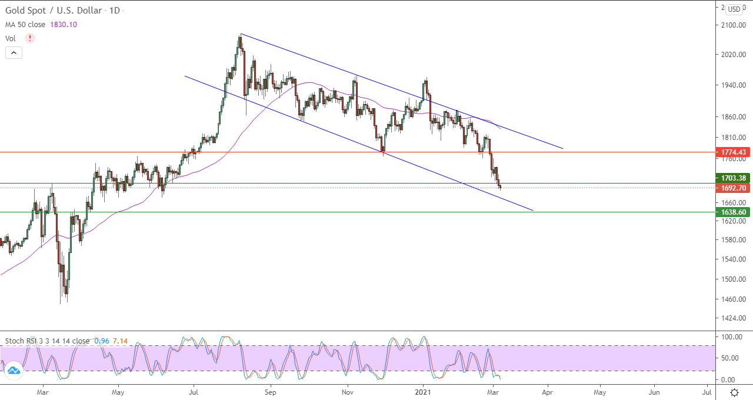Collapse the indicator legend with arrow button
Viewport: 753px width, 400px height.
click(x=14, y=52)
